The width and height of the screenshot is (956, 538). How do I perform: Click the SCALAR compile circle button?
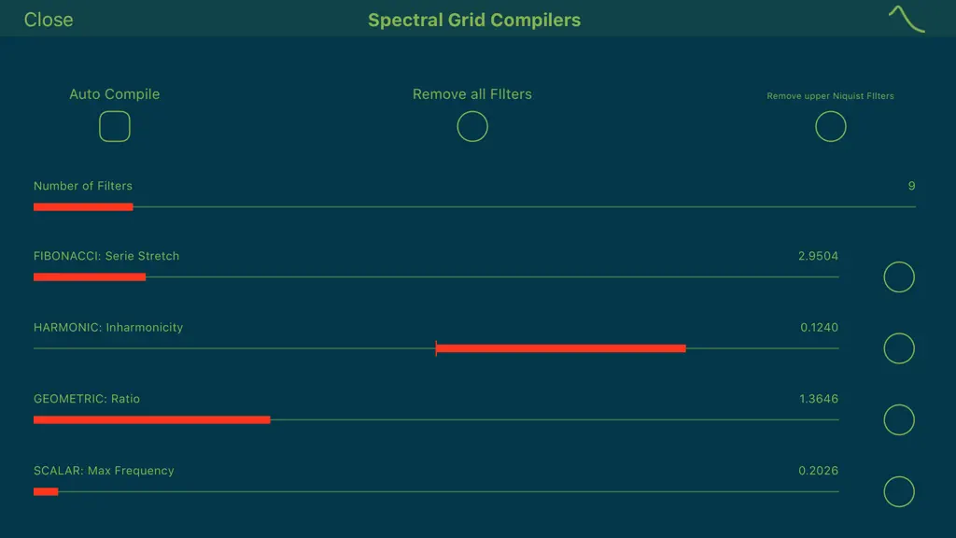click(x=899, y=491)
